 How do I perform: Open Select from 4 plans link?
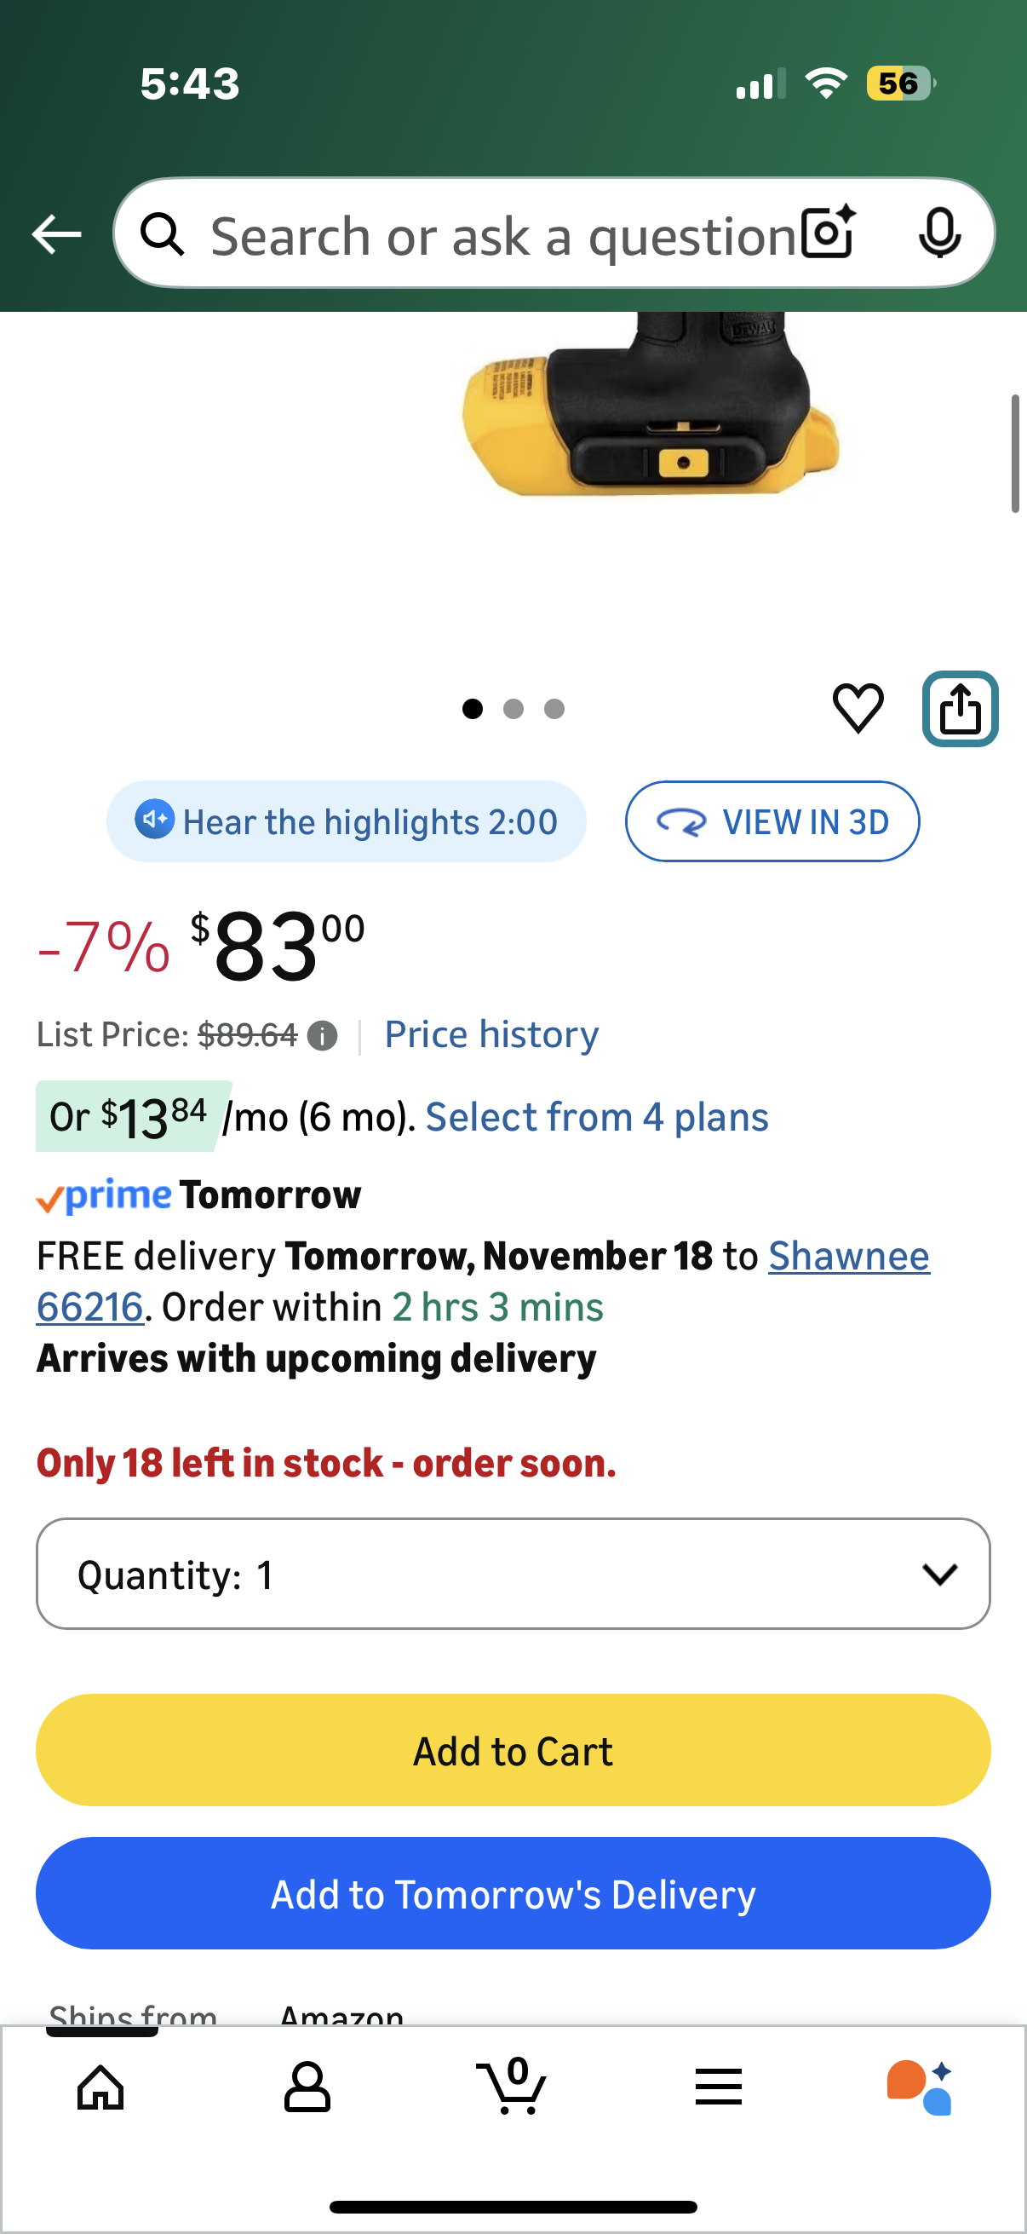coord(596,1117)
